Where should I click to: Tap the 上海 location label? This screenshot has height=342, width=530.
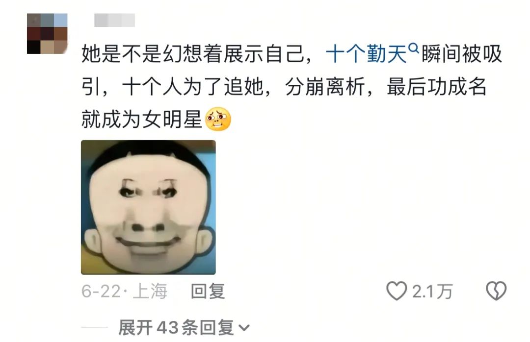click(150, 291)
